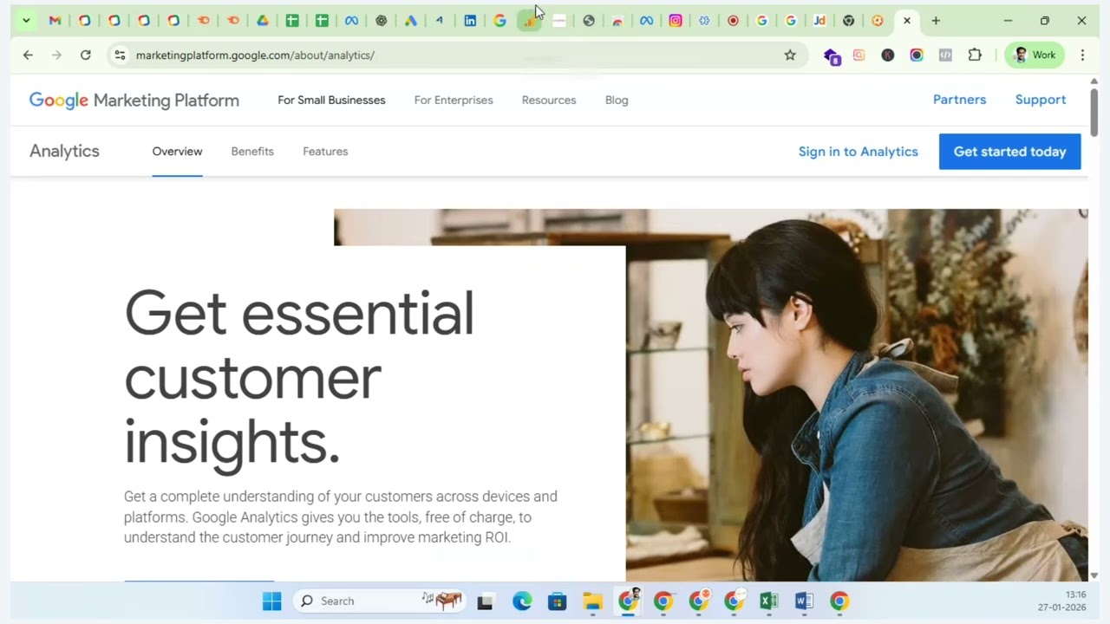This screenshot has width=1110, height=624.
Task: Switch to the Gmail browser tab
Action: (55, 21)
